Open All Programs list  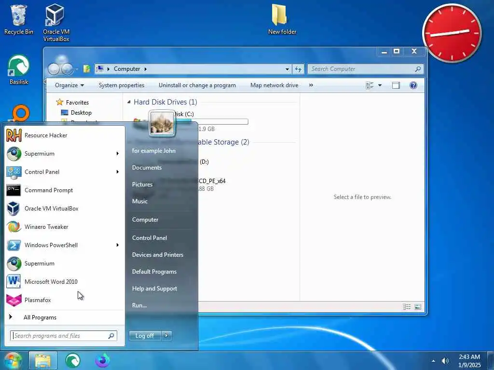[x=65, y=317]
